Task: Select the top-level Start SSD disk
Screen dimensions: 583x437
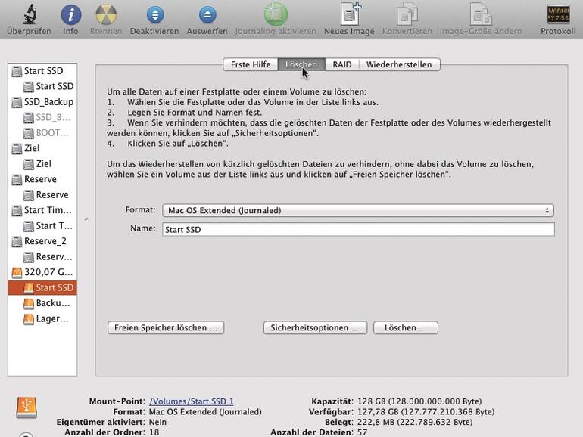Action: tap(42, 70)
